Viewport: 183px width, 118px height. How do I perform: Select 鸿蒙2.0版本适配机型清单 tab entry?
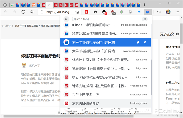pos(94,34)
